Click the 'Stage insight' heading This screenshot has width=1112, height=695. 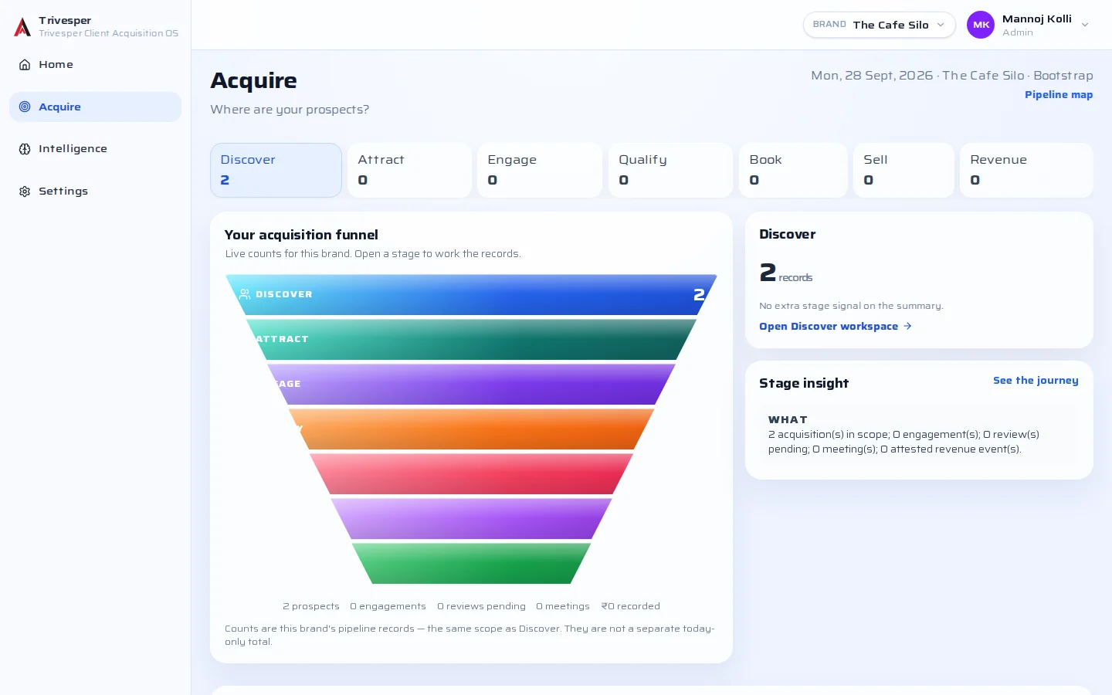(x=804, y=383)
